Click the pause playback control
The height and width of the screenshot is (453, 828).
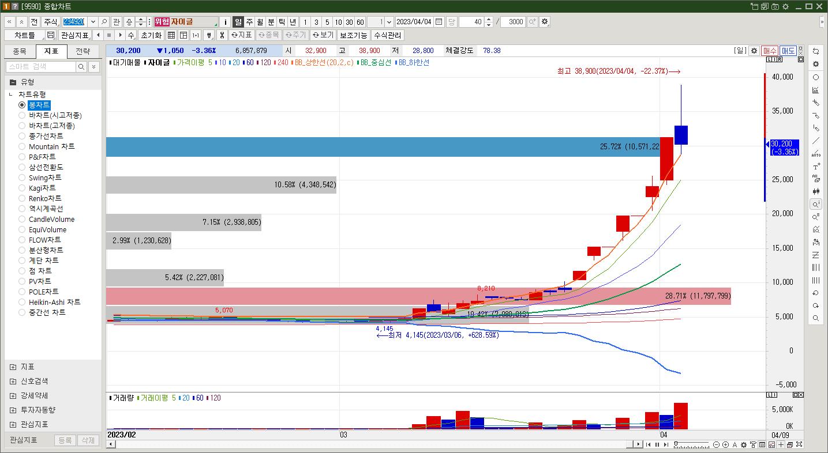pos(657,444)
